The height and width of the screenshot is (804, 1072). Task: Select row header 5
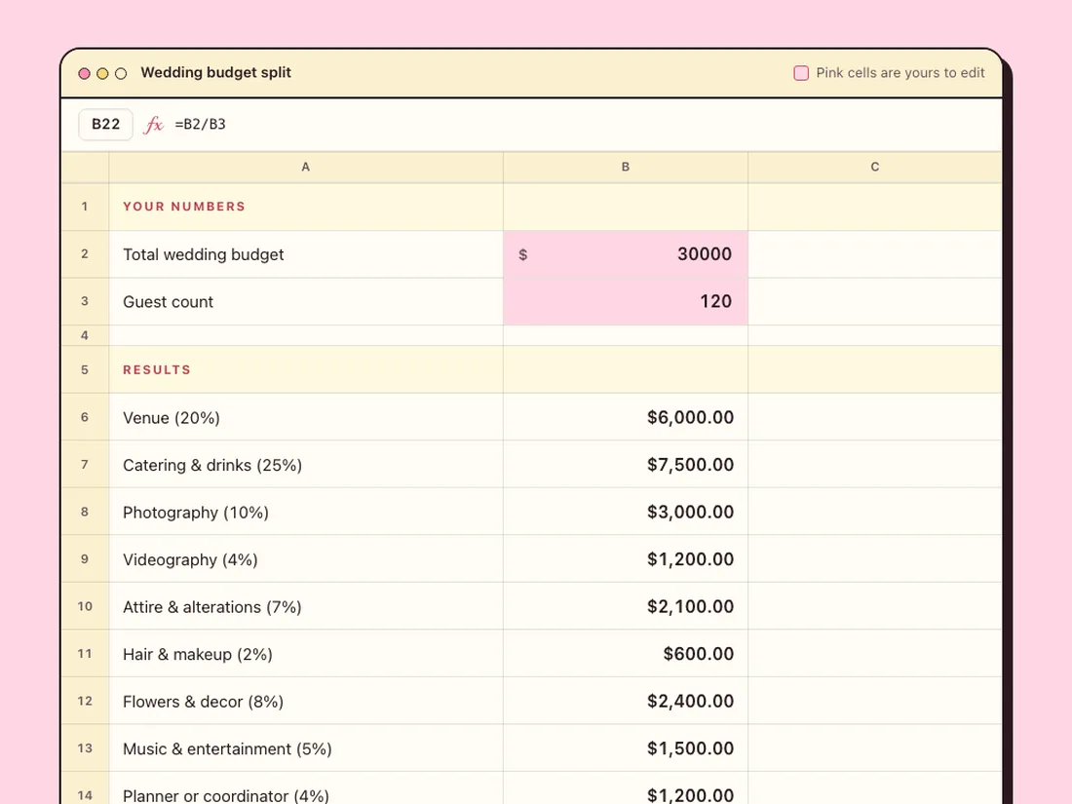(85, 370)
